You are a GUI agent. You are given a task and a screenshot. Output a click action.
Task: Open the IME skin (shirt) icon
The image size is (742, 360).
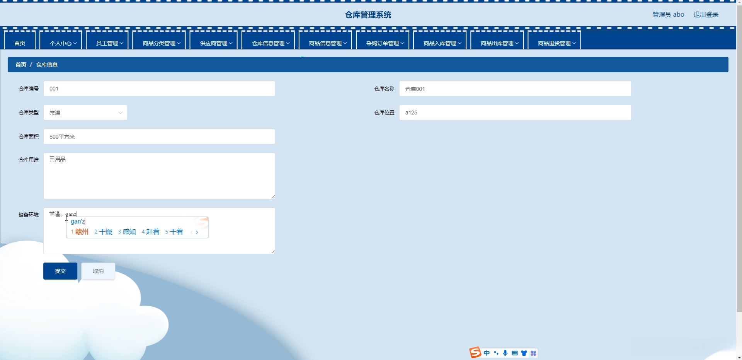click(x=524, y=353)
